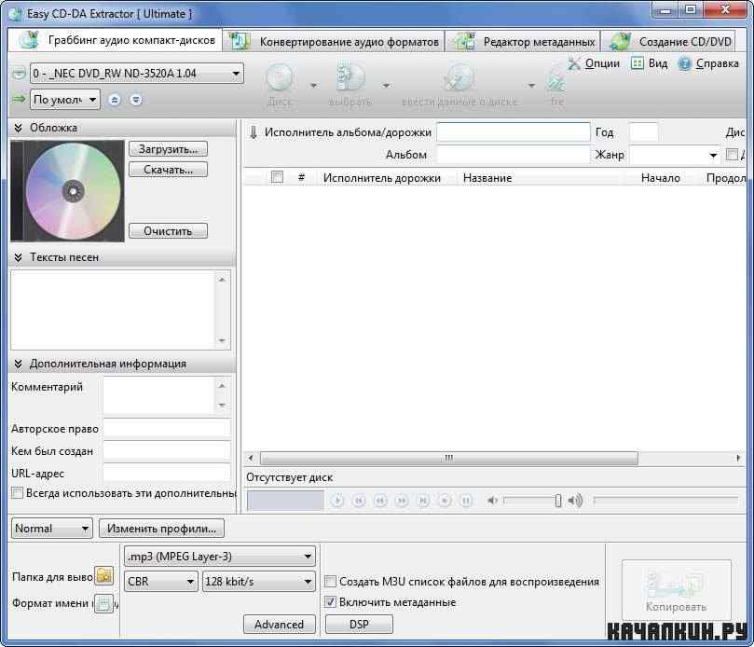Switch to Граббинг аудио компакт-дисков tab
The width and height of the screenshot is (754, 647).
tap(115, 40)
